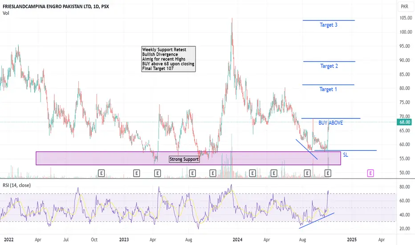Click the purple upcoming earnings E marker
The width and height of the screenshot is (415, 245).
click(370, 173)
